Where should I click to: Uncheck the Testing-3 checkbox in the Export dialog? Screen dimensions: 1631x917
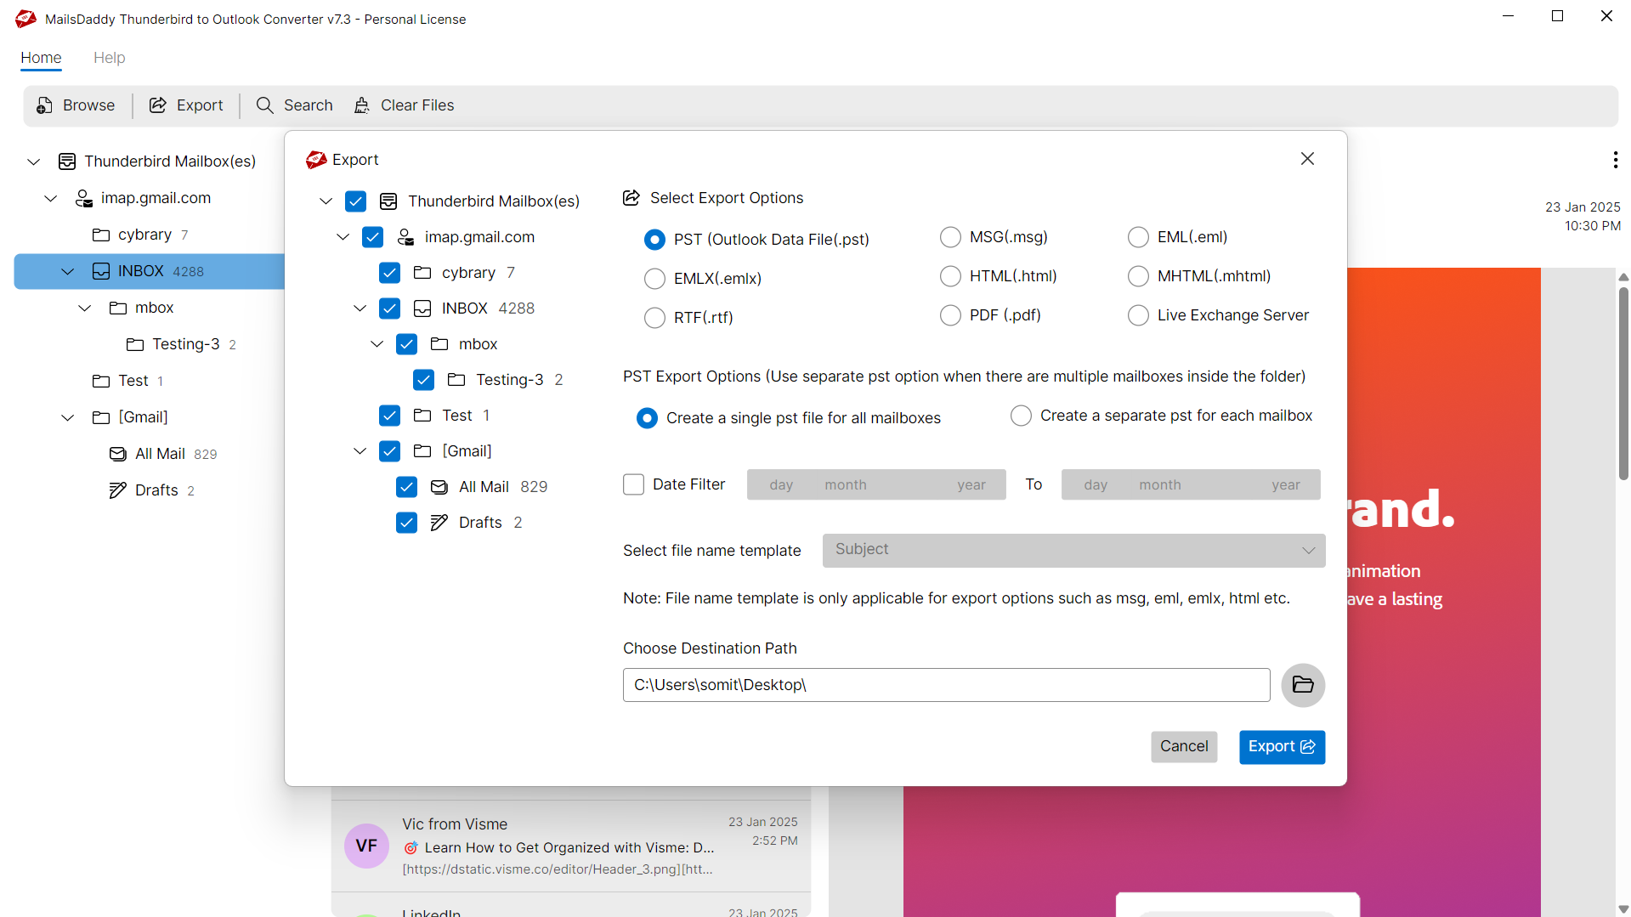click(423, 380)
